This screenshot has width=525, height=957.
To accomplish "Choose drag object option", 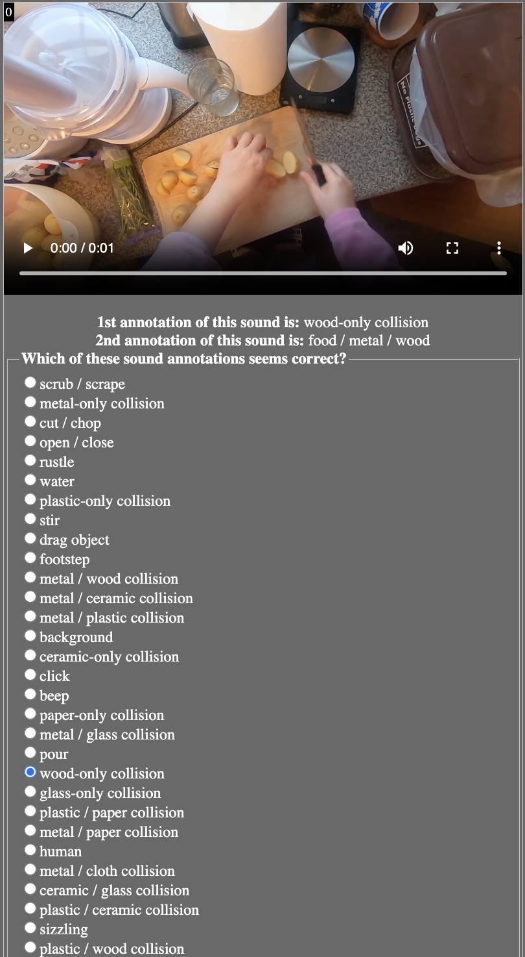I will pos(30,538).
